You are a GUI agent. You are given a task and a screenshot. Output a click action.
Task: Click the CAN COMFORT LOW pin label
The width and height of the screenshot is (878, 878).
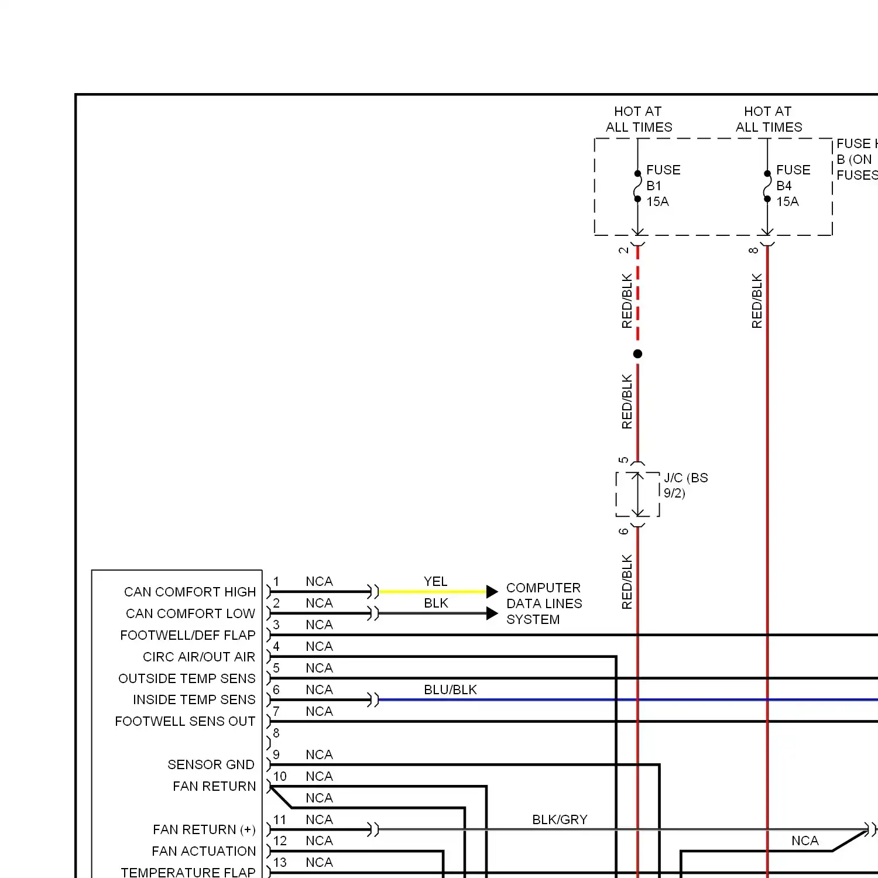click(190, 613)
